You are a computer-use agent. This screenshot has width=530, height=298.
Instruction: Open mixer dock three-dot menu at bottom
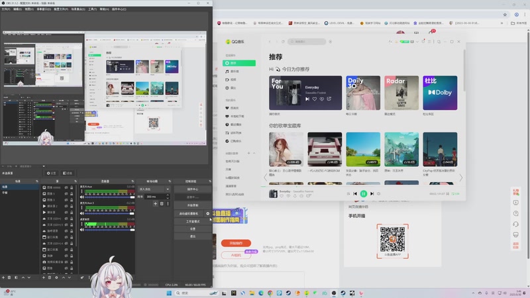pyautogui.click(x=89, y=277)
